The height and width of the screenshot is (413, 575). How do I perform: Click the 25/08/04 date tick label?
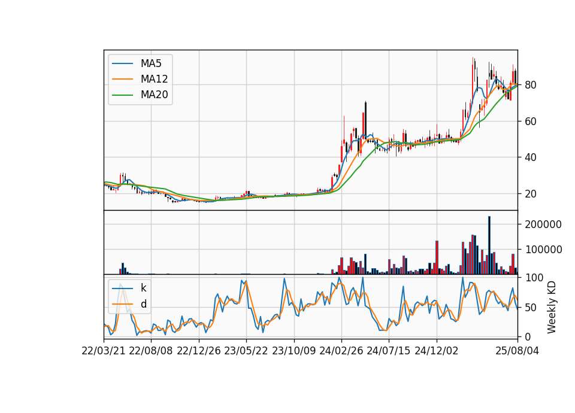(x=517, y=351)
